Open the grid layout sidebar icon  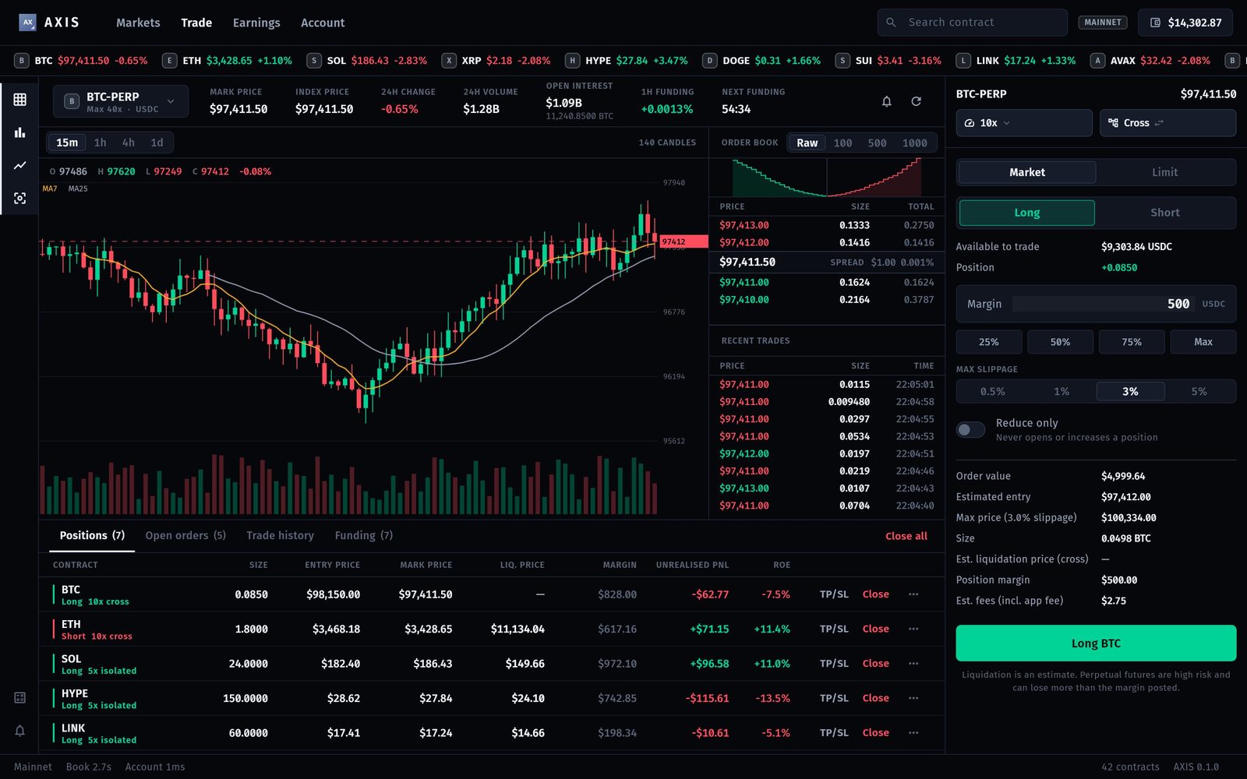pyautogui.click(x=20, y=100)
